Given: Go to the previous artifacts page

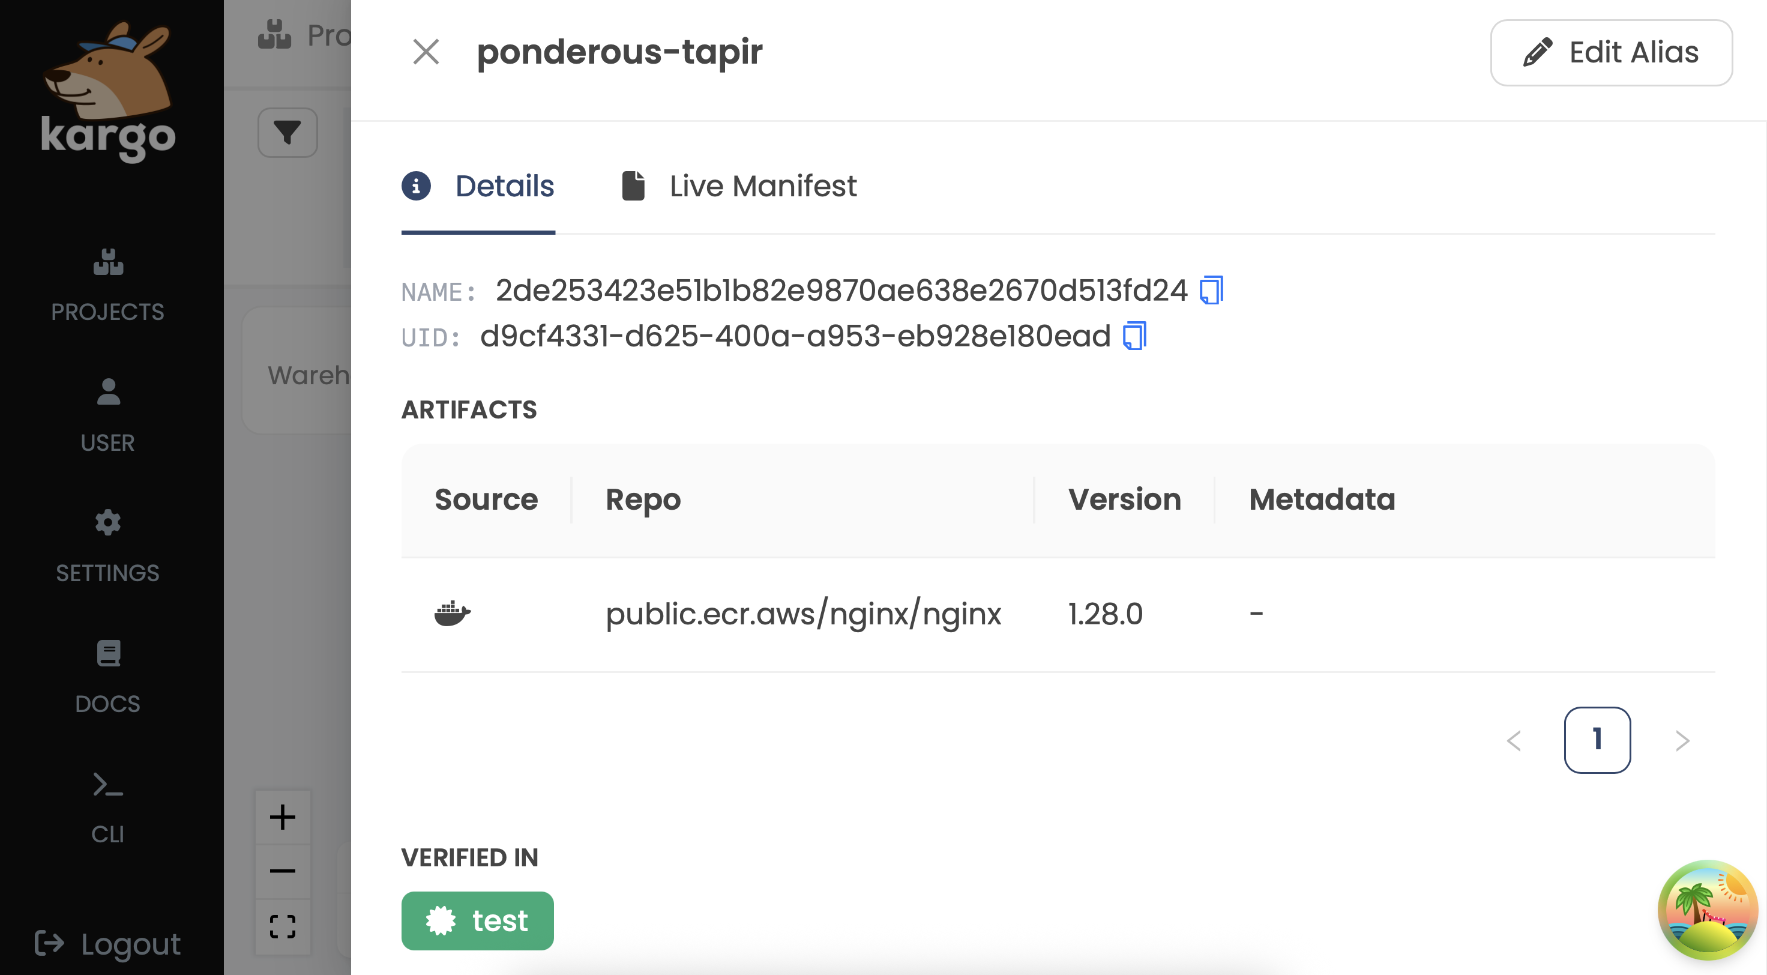Looking at the screenshot, I should pyautogui.click(x=1514, y=740).
